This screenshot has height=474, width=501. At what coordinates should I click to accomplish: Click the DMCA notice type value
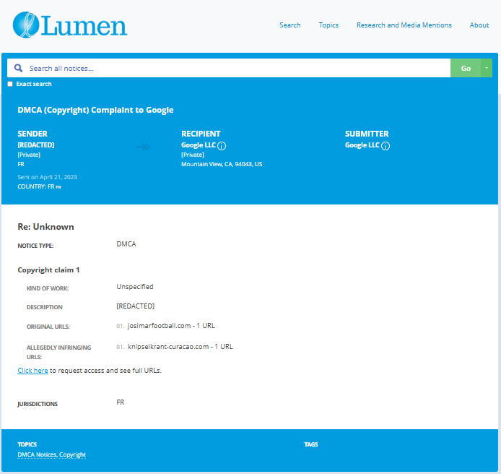click(126, 244)
